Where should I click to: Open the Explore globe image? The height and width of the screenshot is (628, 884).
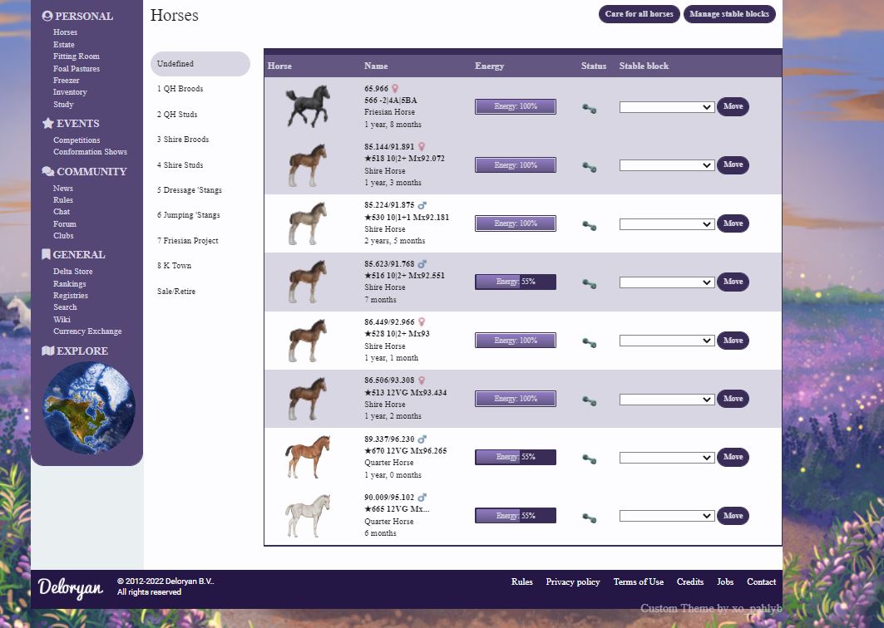pyautogui.click(x=88, y=408)
